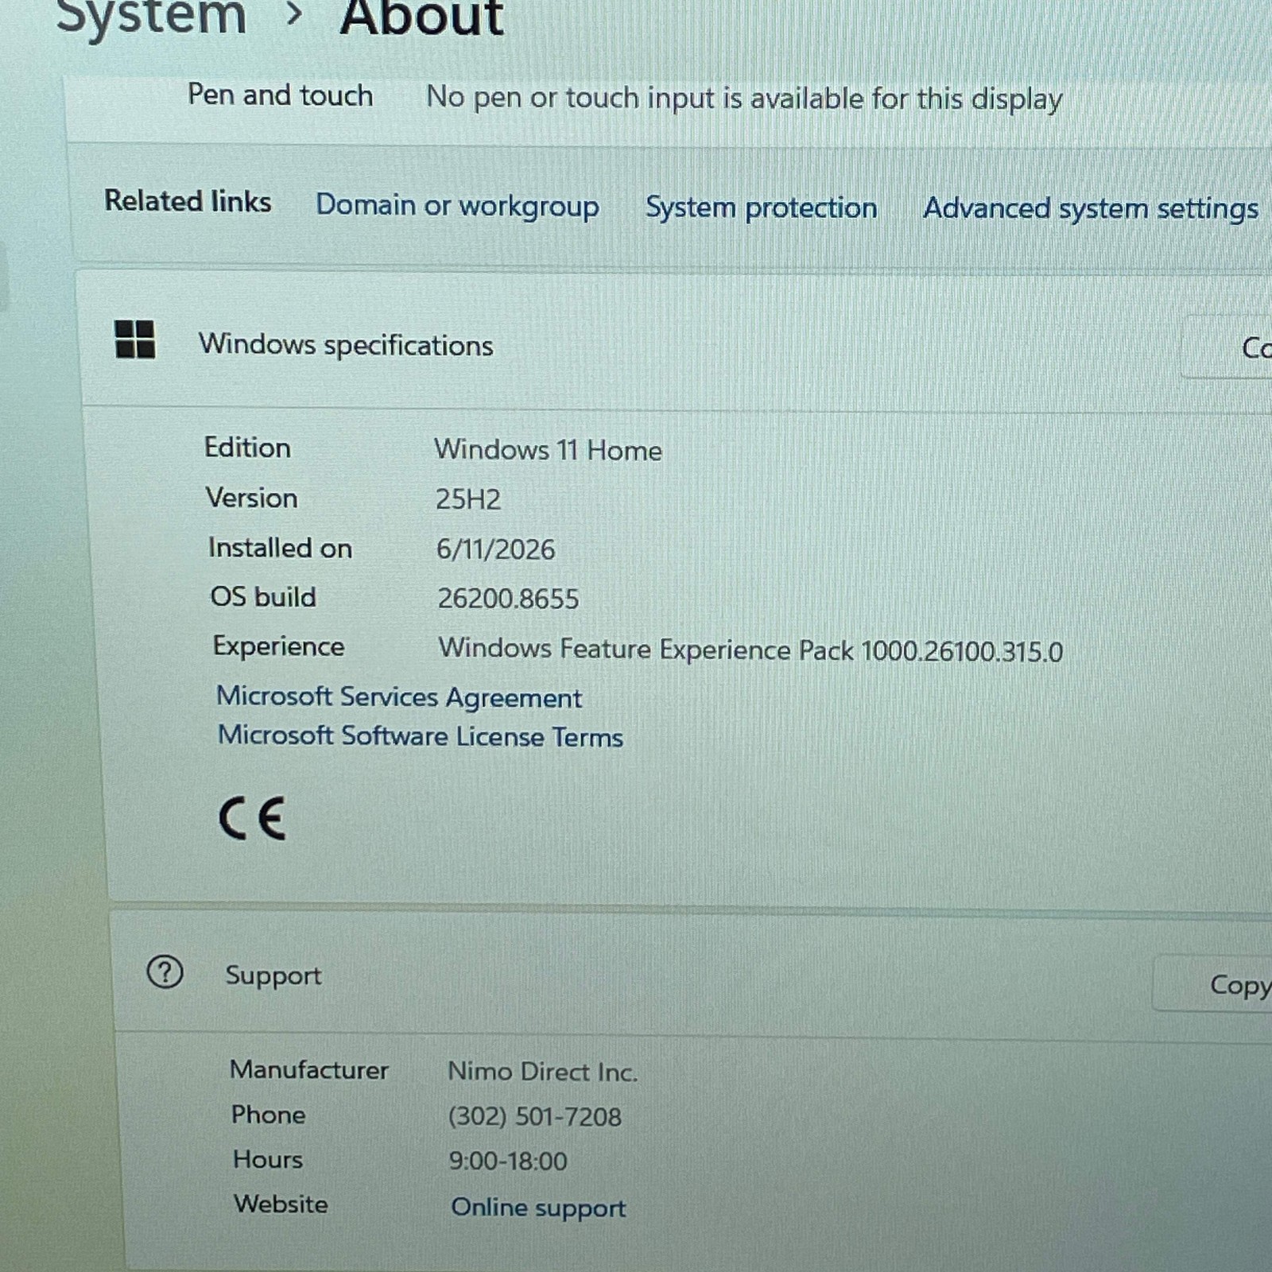Click the CE certification mark
This screenshot has height=1272, width=1272.
click(251, 819)
